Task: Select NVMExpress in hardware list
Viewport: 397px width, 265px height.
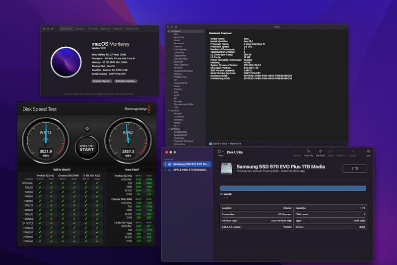Action: [180, 77]
